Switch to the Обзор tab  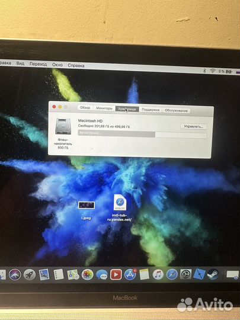tap(85, 107)
